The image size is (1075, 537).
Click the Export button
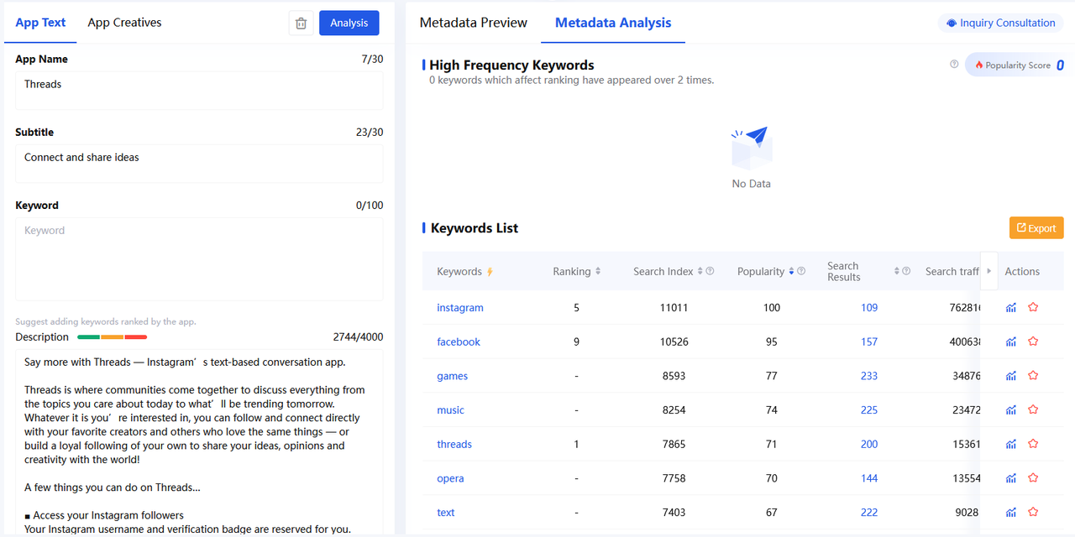tap(1036, 228)
